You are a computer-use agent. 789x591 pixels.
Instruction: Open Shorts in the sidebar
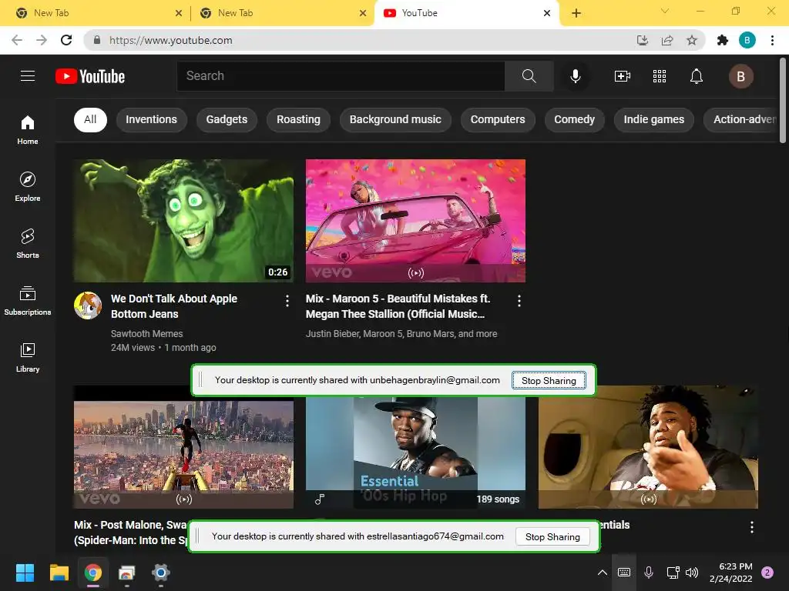[28, 244]
